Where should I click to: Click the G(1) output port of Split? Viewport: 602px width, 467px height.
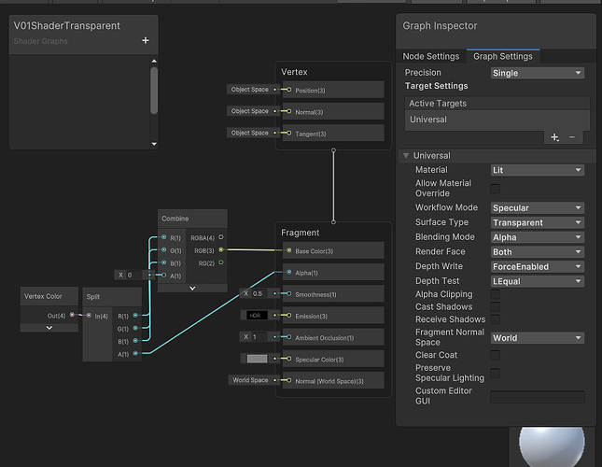135,328
